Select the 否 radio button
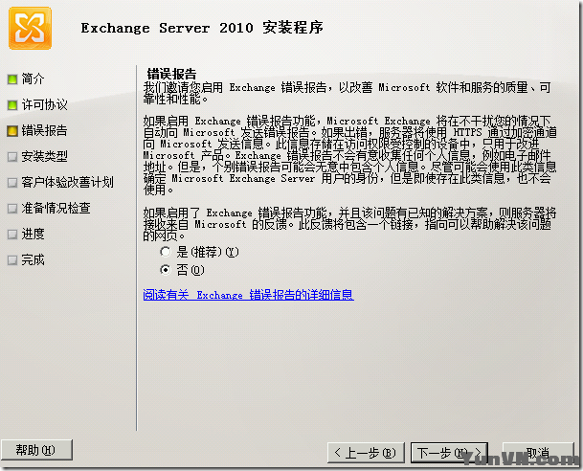Screen dimensions: 583x471 tap(165, 270)
